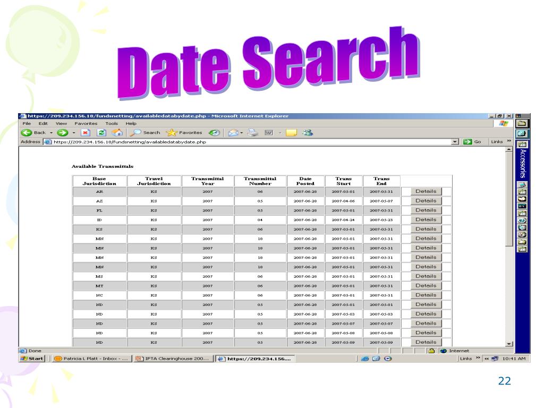Open the Search magnifier toolbar button
Viewport: 544px width, 408px height.
[144, 132]
